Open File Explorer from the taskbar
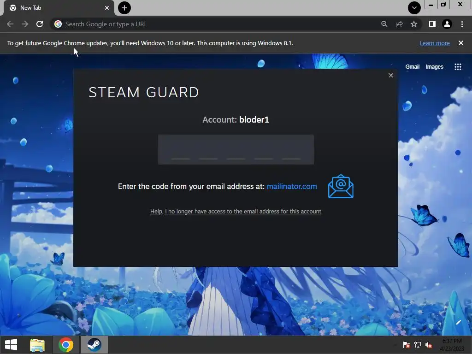The width and height of the screenshot is (472, 354). coord(37,345)
